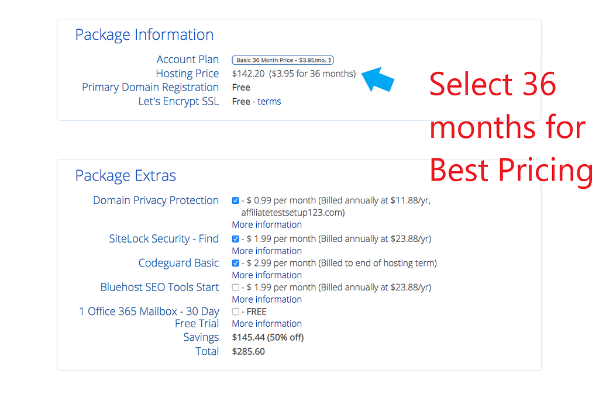The width and height of the screenshot is (599, 398).
Task: Click More information under Domain Privacy Protection
Action: click(x=267, y=224)
